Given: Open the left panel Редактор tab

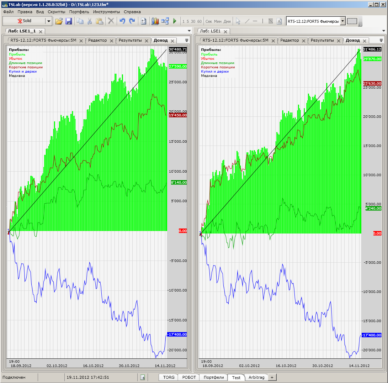Looking at the screenshot, I should coord(97,40).
